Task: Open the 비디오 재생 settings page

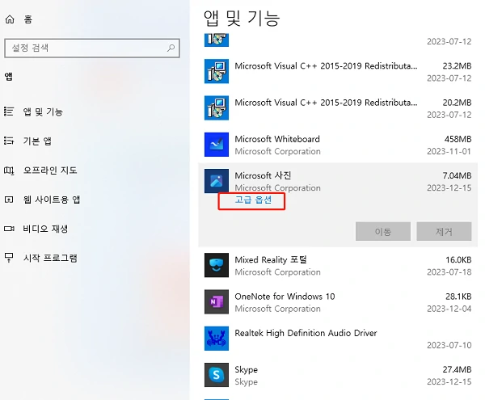Action: [45, 229]
